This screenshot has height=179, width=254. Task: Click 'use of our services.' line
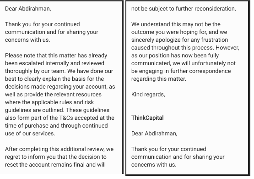pyautogui.click(x=30, y=134)
